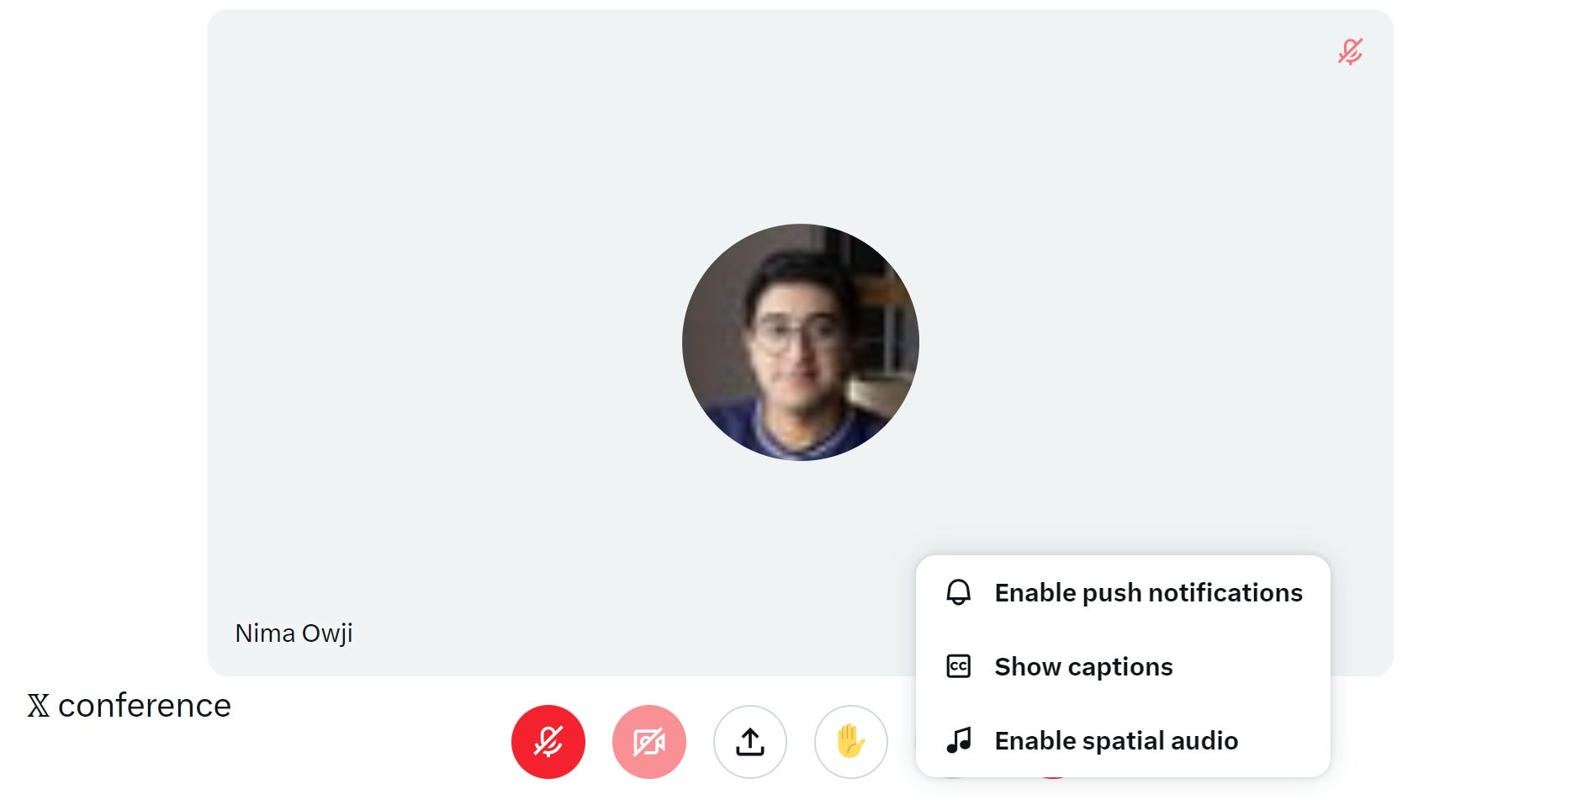1593x800 pixels.
Task: Click the muted microphone indicator on the tile
Action: click(x=1350, y=51)
